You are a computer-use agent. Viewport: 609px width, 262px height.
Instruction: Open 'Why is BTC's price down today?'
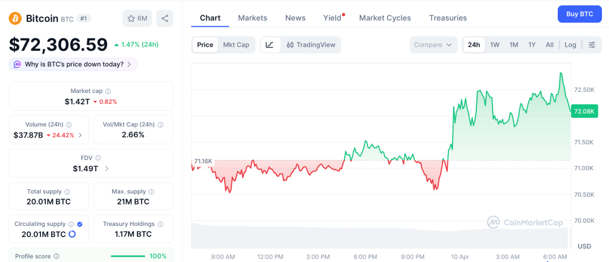point(73,64)
